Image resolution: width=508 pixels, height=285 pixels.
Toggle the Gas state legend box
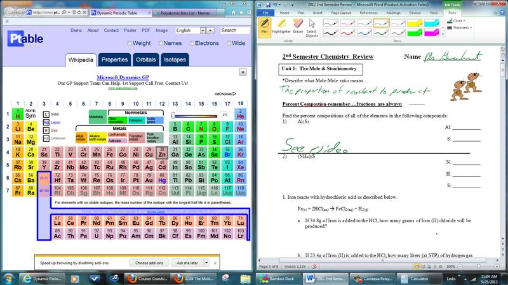point(46,130)
